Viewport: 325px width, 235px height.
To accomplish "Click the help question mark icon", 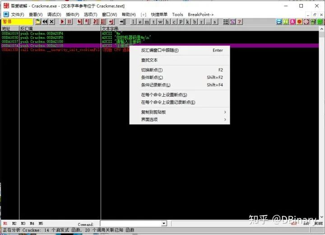I will point(239,22).
